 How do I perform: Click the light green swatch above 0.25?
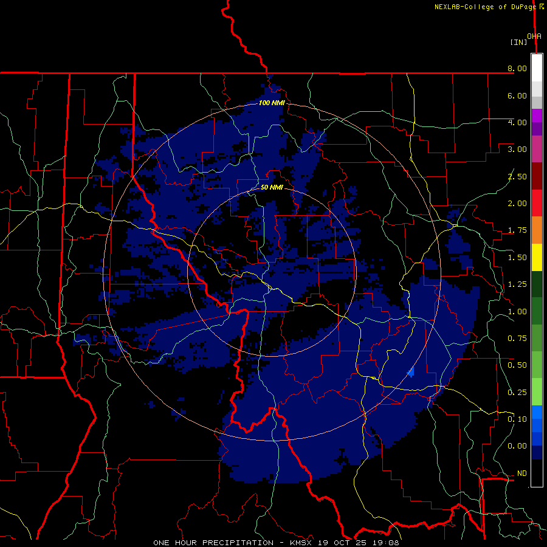pyautogui.click(x=537, y=392)
